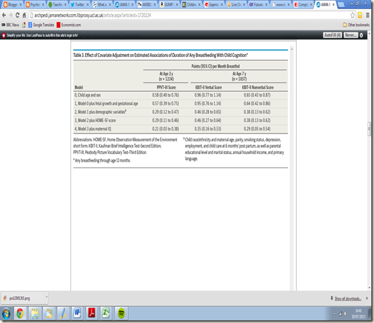Select row label 2, Model 1 plus demographic variables
Screen dimensions: 374x323
tap(101, 112)
